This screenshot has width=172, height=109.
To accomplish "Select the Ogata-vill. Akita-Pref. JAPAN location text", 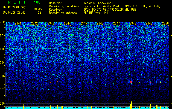I will [x=122, y=6].
